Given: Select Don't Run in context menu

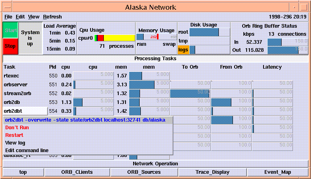Looking at the screenshot, I should click(x=17, y=127).
